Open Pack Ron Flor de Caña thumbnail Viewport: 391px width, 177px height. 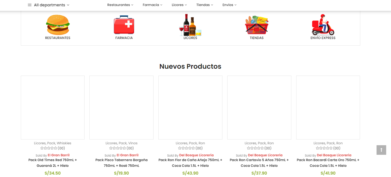pos(190,107)
